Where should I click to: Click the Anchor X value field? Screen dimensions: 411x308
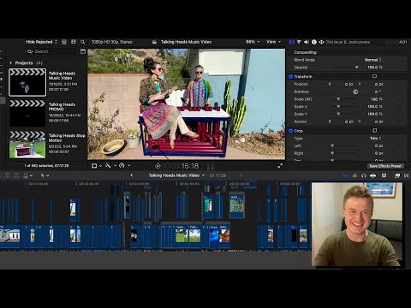[x=349, y=121]
